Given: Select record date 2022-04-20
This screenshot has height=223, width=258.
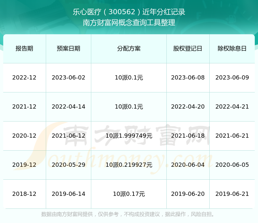Looking at the screenshot, I should coord(188,107).
